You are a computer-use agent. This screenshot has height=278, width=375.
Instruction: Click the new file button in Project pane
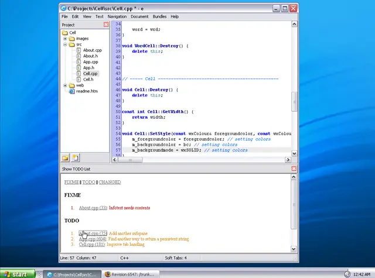click(76, 158)
